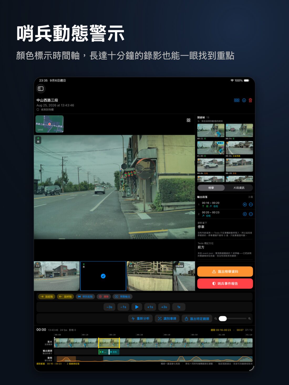Click the 偵測到物體 shield status

click(x=45, y=110)
